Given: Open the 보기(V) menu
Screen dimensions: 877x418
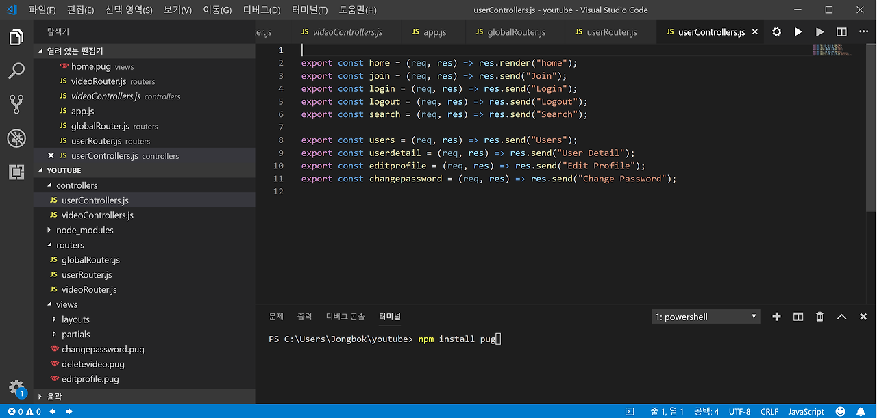Looking at the screenshot, I should pyautogui.click(x=178, y=10).
